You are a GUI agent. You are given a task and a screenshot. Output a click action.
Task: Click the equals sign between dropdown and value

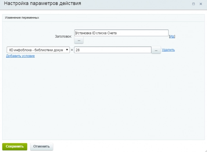tap(72, 50)
